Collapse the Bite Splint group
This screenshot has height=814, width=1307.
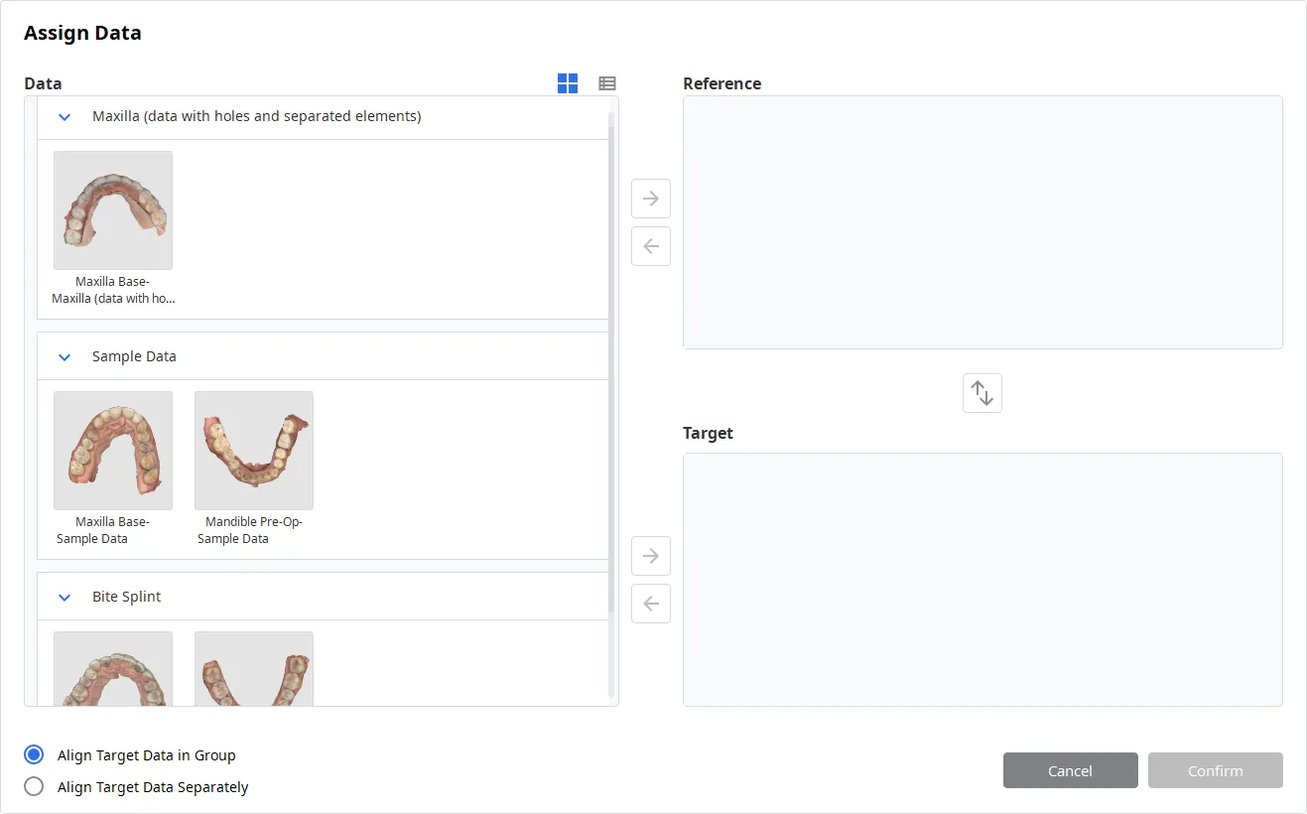(65, 598)
